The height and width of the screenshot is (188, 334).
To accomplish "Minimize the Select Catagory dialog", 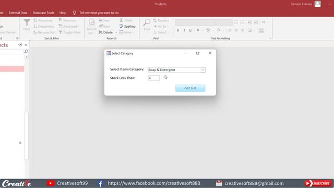I will click(x=186, y=53).
